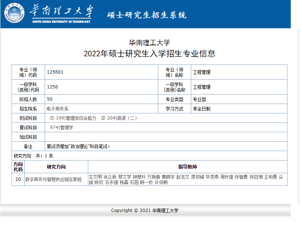
Task: Click the 方向代码 column header
Action: coord(18,167)
